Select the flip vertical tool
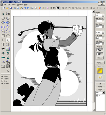106x115 pixels. 3,53
